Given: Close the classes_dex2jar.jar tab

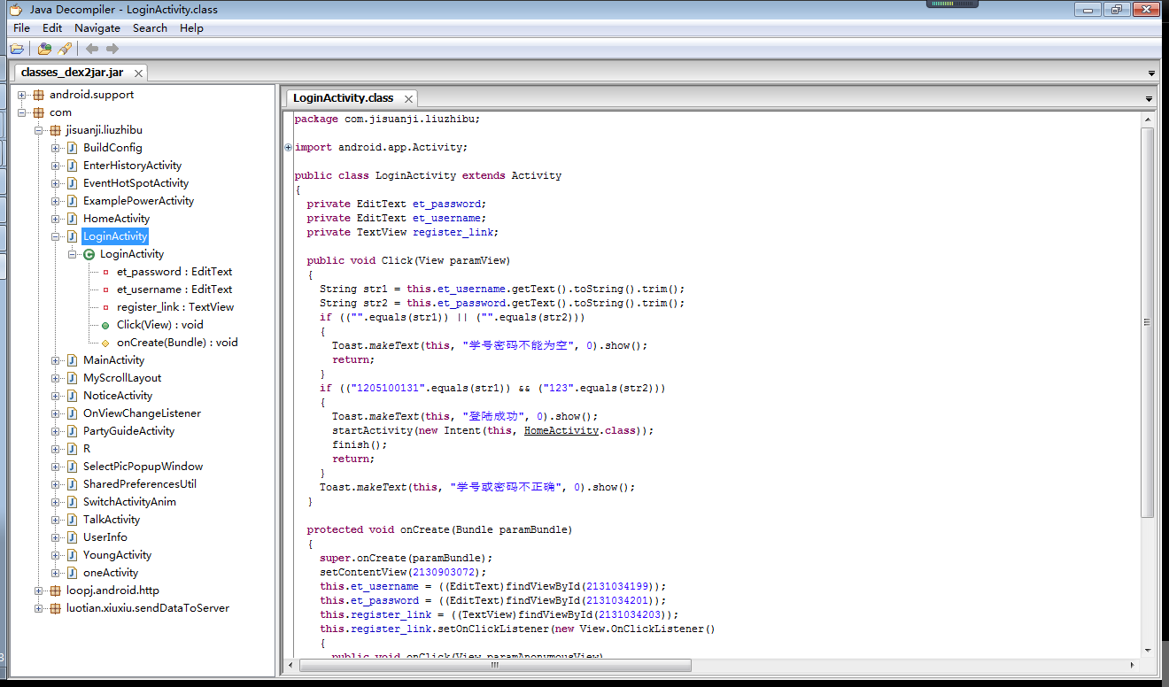Looking at the screenshot, I should pyautogui.click(x=138, y=73).
